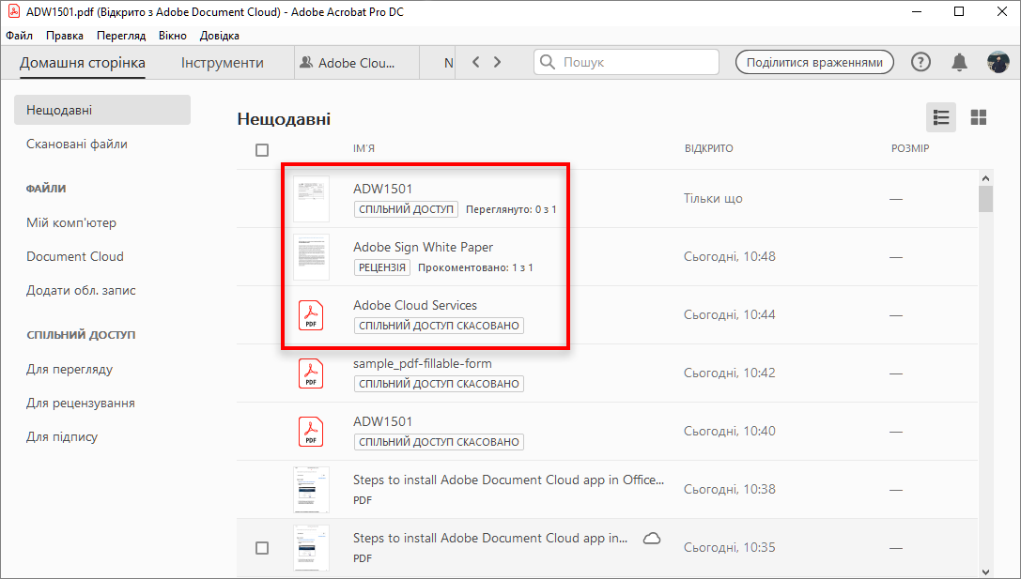Click the file list scrollbar thumb
The image size is (1021, 579).
pyautogui.click(x=985, y=199)
